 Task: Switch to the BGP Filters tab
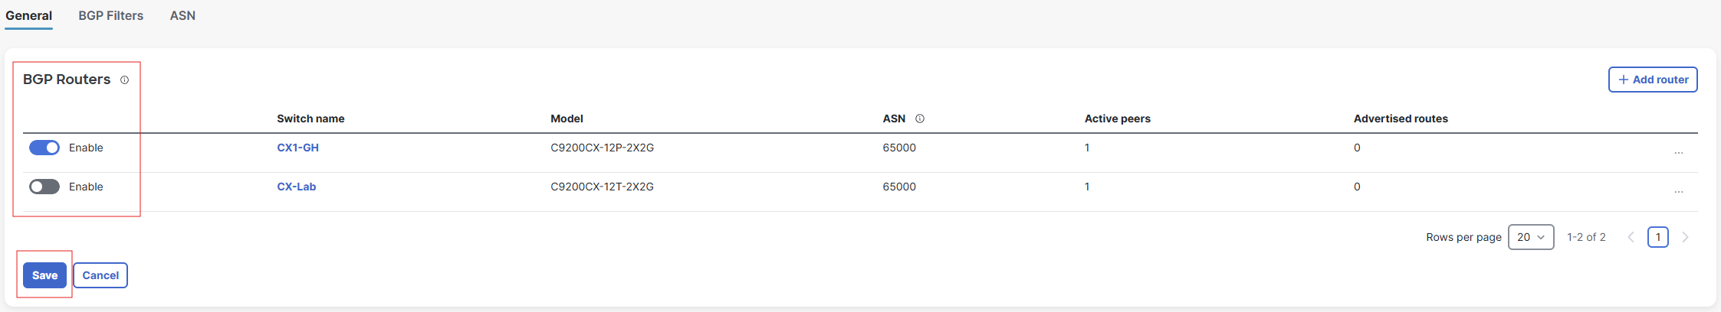[110, 15]
